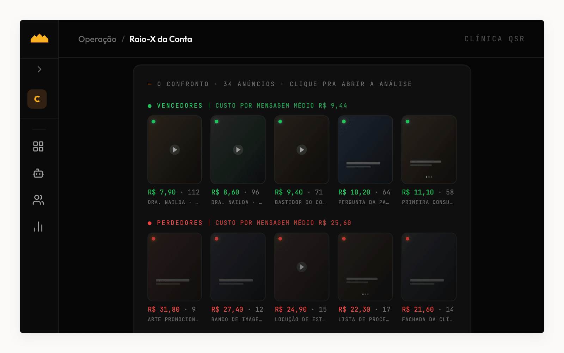Open the dashboard grid icon in sidebar
This screenshot has height=353, width=564.
click(x=38, y=146)
